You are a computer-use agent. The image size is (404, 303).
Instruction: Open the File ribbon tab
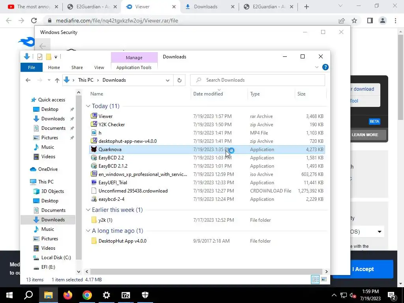point(32,67)
